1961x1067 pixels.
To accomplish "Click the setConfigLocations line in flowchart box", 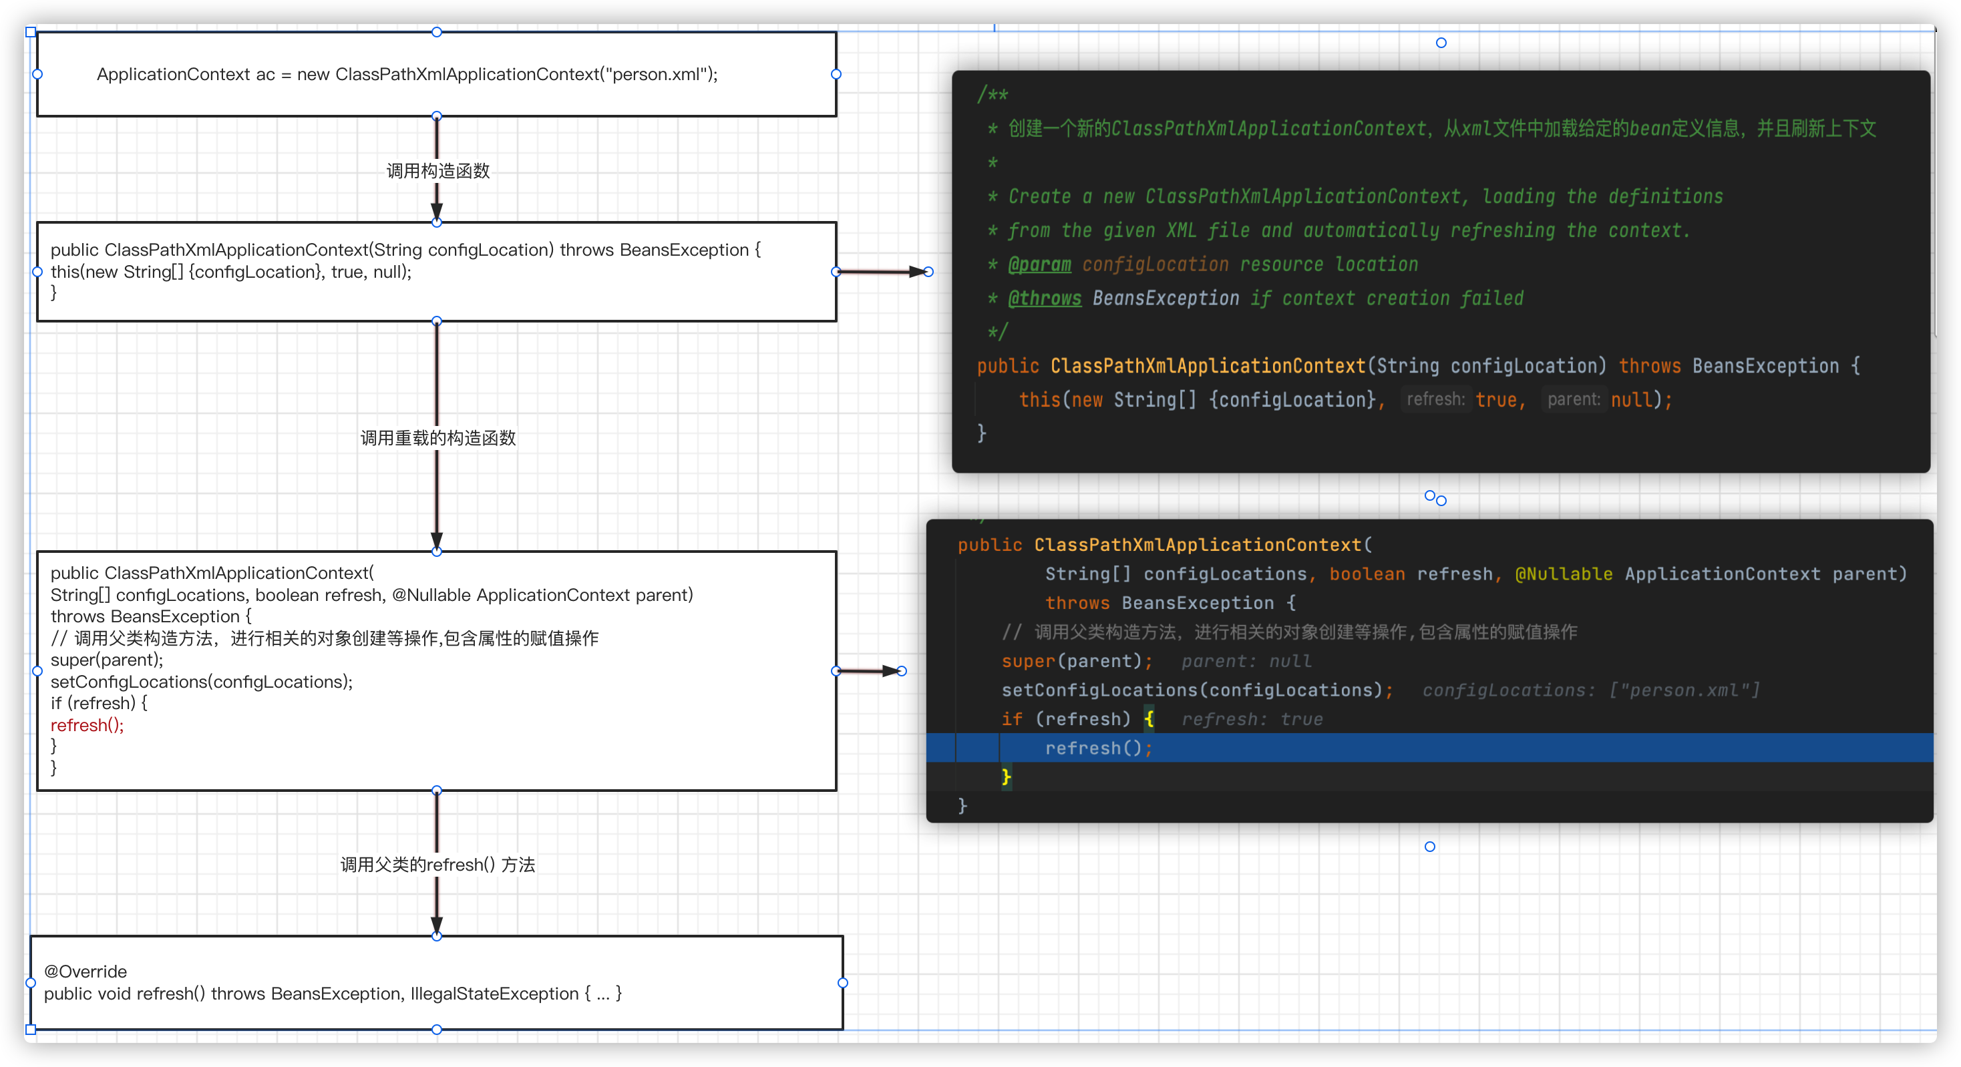I will pos(202,681).
